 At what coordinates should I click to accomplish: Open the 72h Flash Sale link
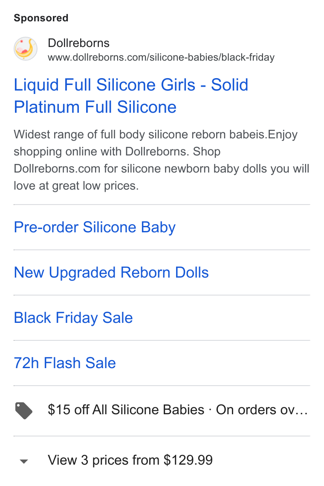click(65, 363)
